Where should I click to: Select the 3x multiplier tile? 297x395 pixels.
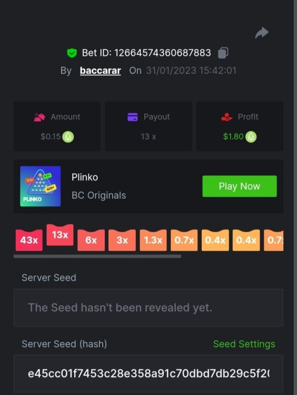(x=122, y=240)
